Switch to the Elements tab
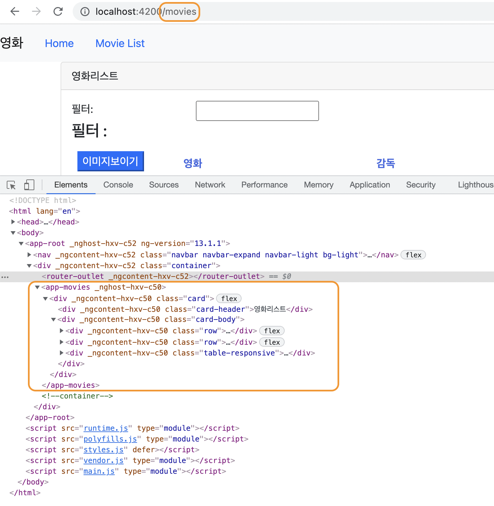The width and height of the screenshot is (494, 506). click(x=71, y=185)
